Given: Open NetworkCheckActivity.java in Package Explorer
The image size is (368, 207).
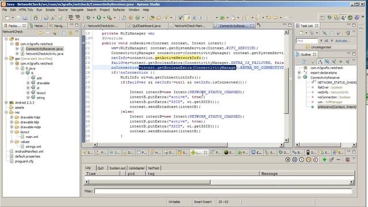Looking at the screenshot, I should [x=44, y=53].
